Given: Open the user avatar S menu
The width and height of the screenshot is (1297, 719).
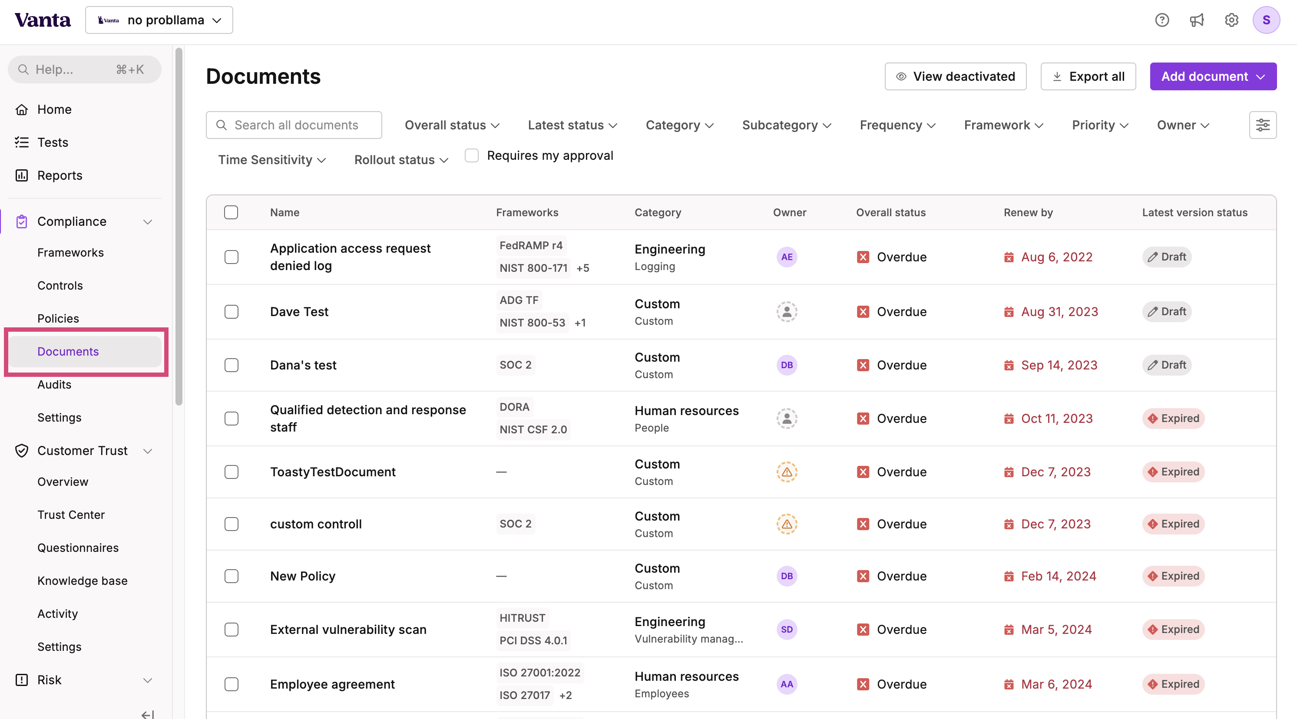Looking at the screenshot, I should click(1266, 20).
